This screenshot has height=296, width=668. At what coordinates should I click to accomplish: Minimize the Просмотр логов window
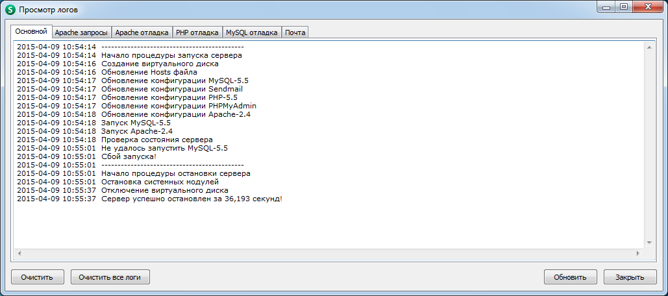click(608, 7)
